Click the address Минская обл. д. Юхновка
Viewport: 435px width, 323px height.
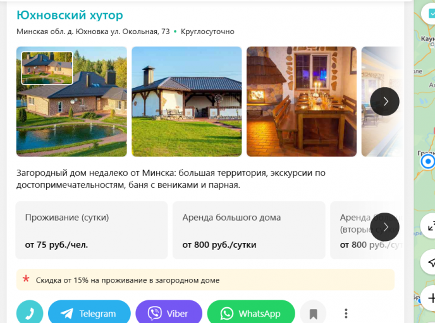pos(93,32)
